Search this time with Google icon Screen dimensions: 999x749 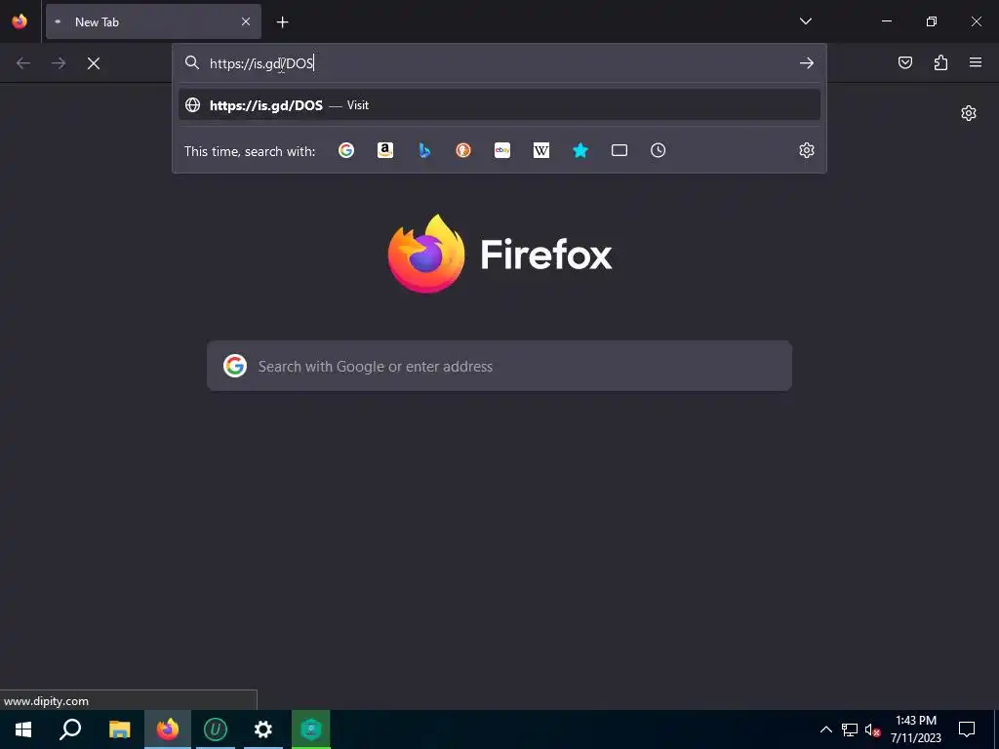(x=346, y=150)
